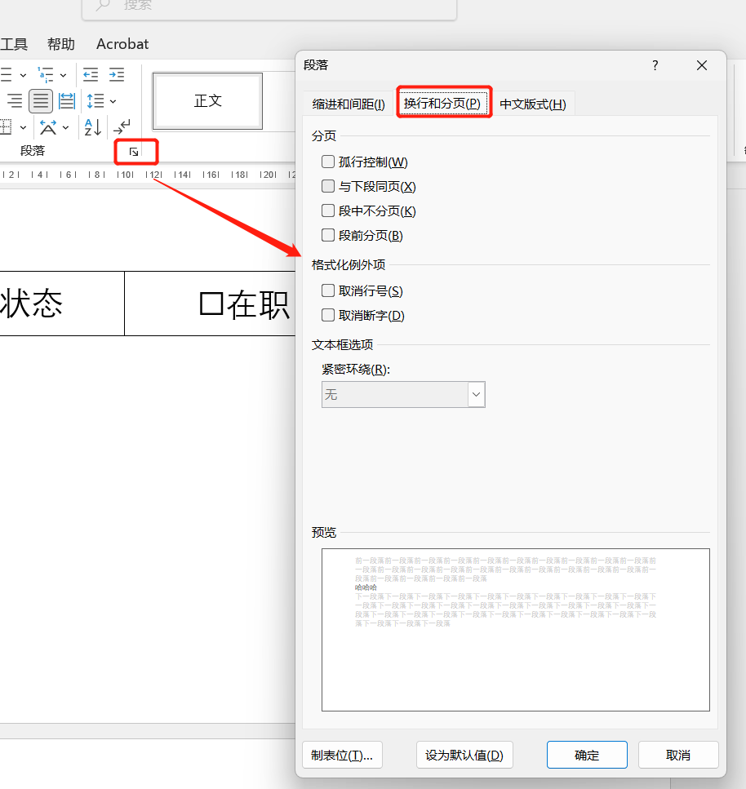The width and height of the screenshot is (746, 789).
Task: Select the 正文 style in gallery
Action: click(207, 100)
